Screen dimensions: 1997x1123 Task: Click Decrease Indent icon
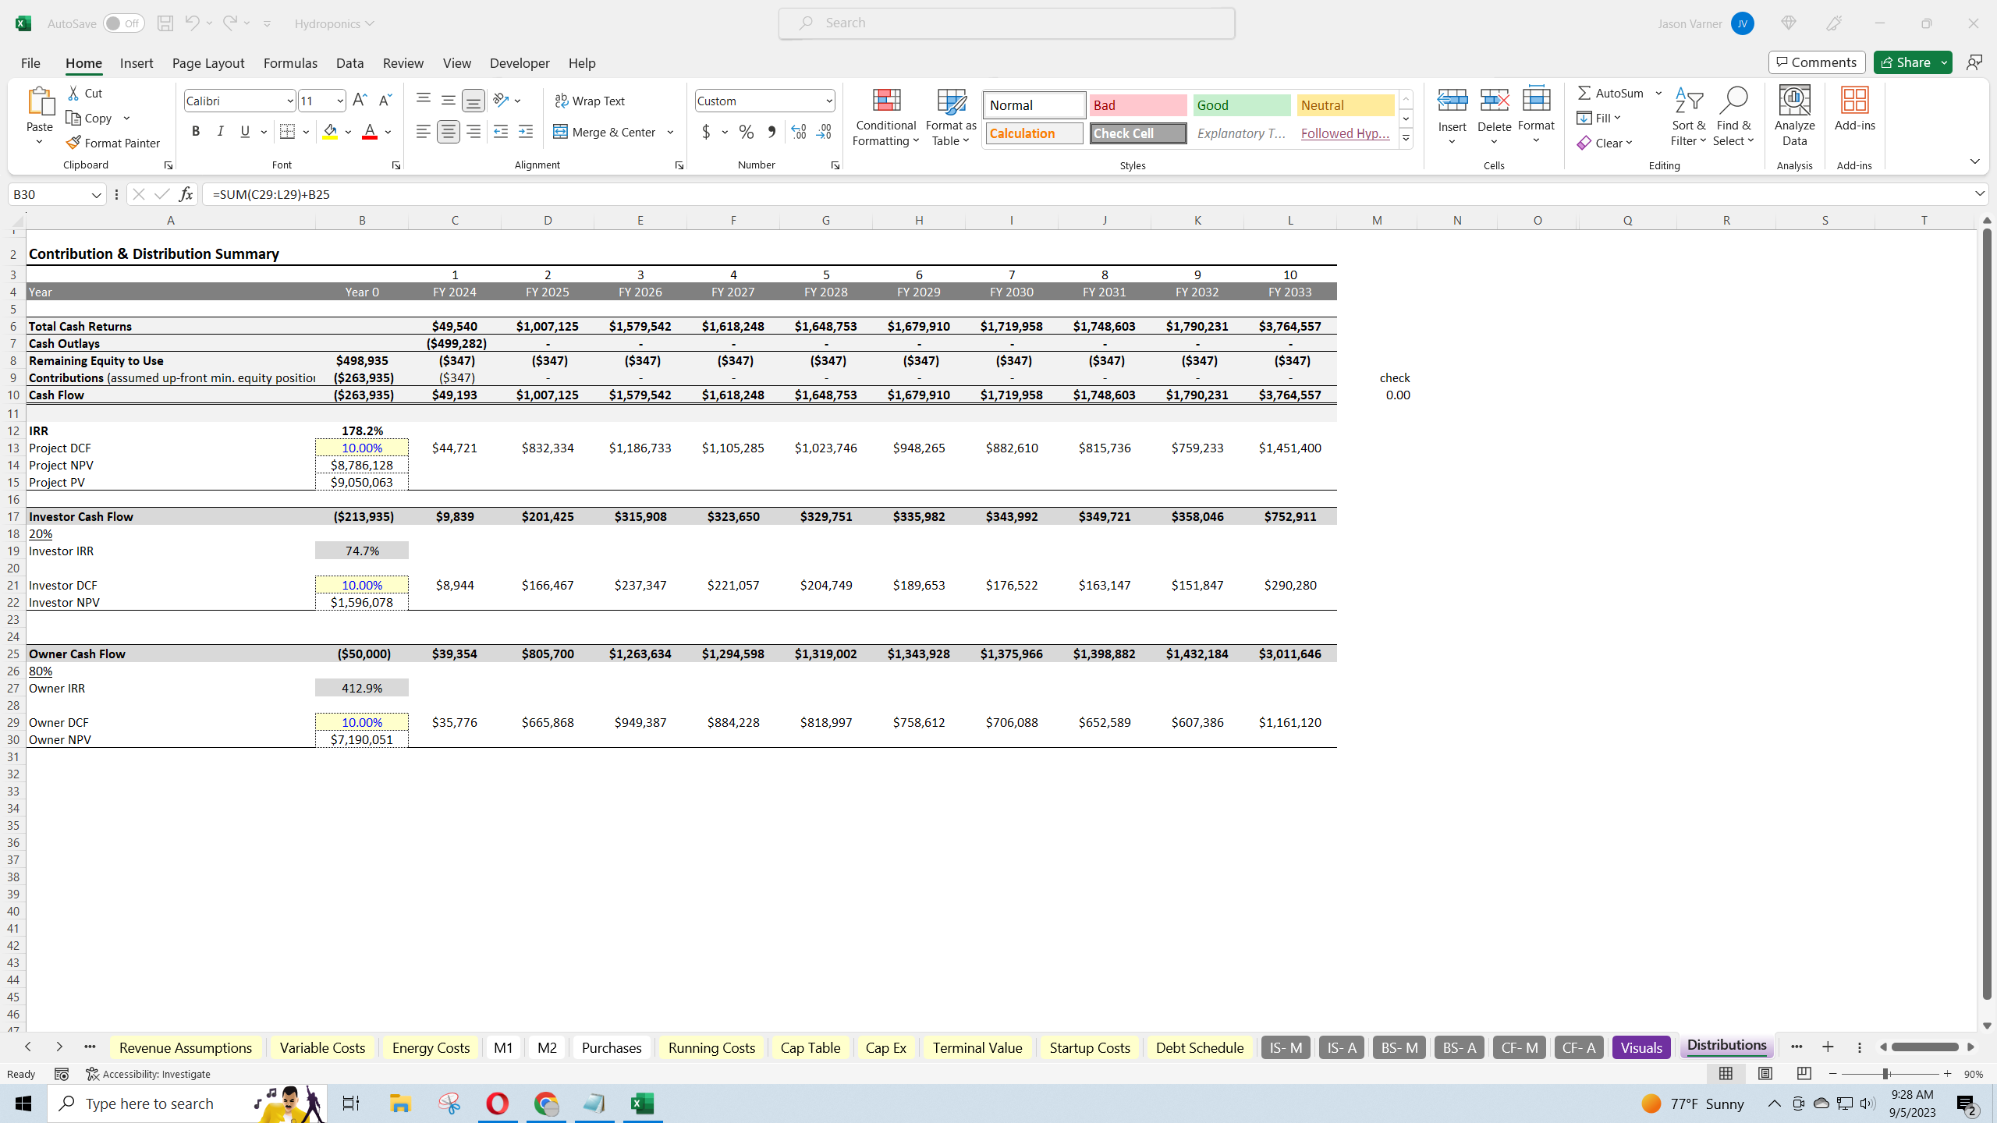click(501, 132)
